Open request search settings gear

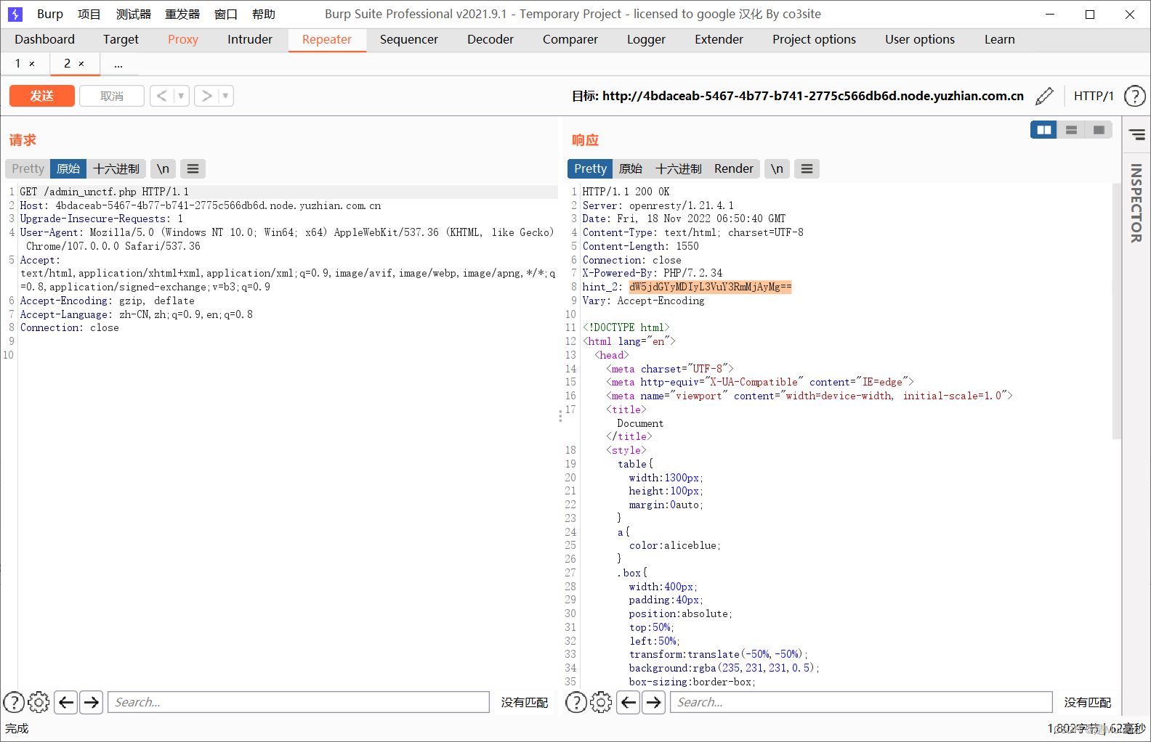39,702
